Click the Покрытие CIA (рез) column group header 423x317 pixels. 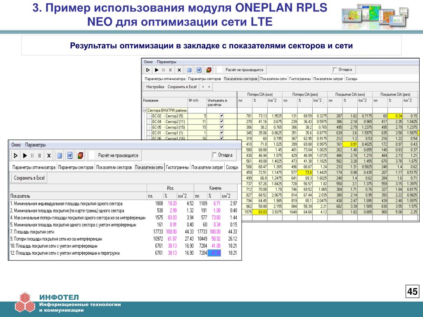point(395,95)
